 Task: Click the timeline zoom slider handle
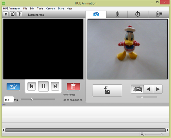click(162, 134)
